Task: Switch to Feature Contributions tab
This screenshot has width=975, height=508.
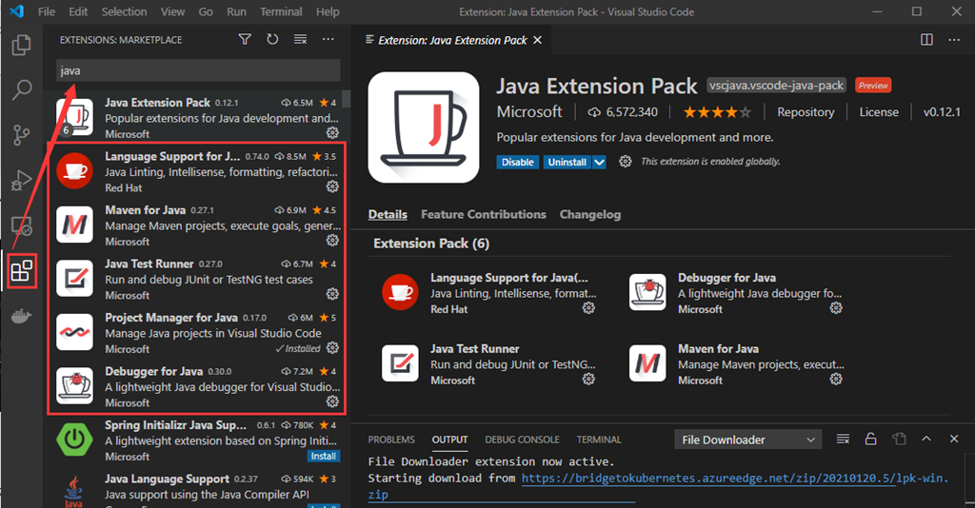Action: coord(483,214)
